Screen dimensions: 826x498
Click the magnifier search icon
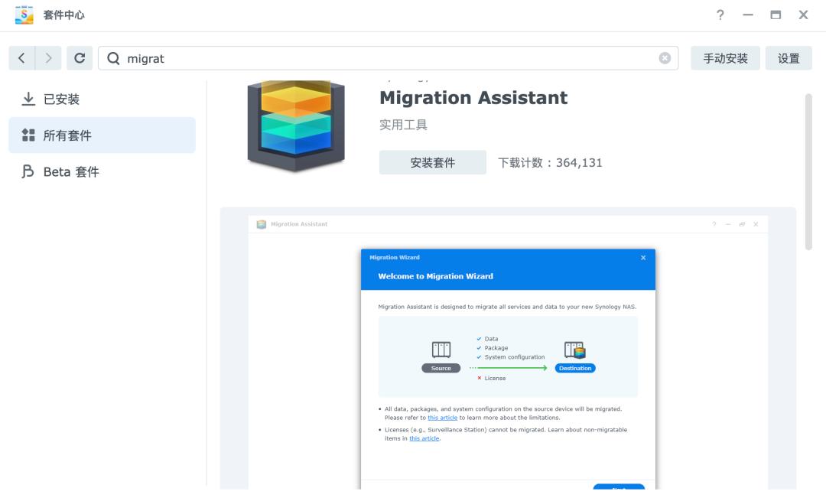[113, 58]
